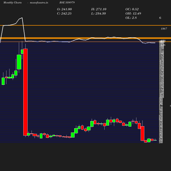The height and width of the screenshot is (171, 171).
Task: Click the tall red crash candlestick
Action: [x=25, y=92]
